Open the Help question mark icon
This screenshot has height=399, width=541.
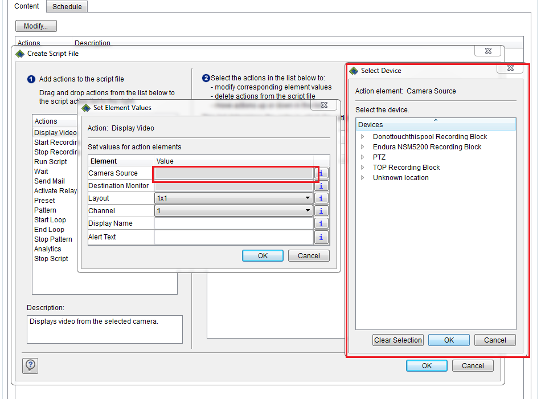click(x=30, y=365)
